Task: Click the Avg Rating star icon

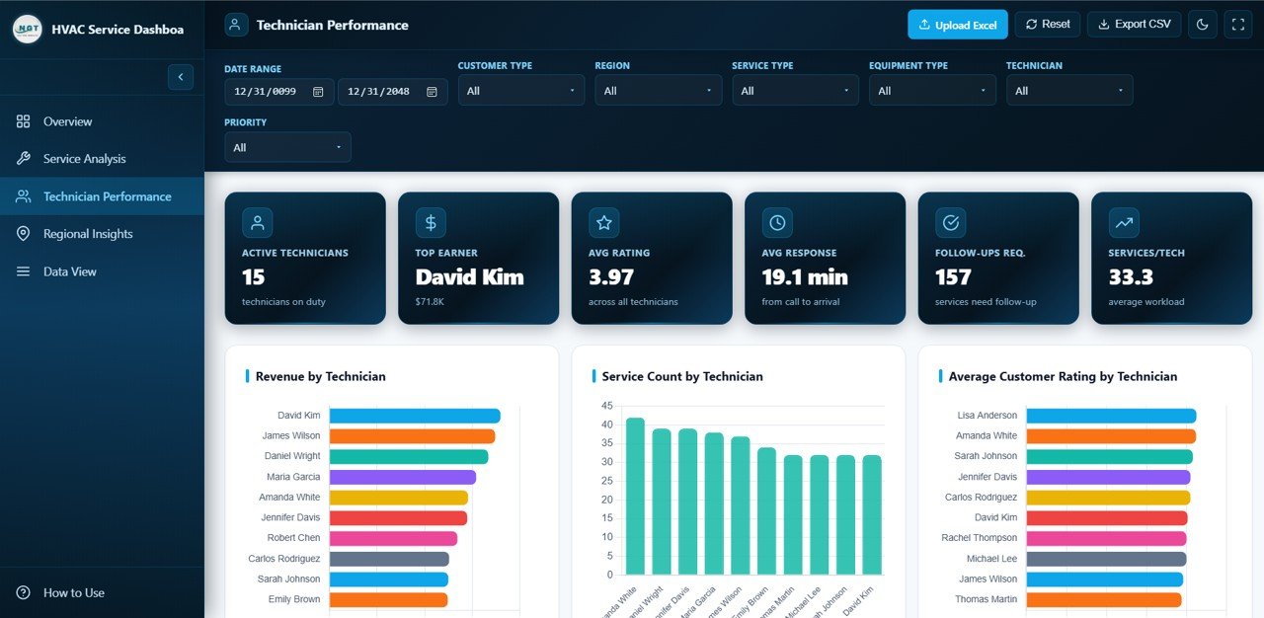Action: [603, 223]
